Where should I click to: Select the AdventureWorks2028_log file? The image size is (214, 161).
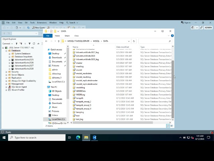click(x=87, y=59)
